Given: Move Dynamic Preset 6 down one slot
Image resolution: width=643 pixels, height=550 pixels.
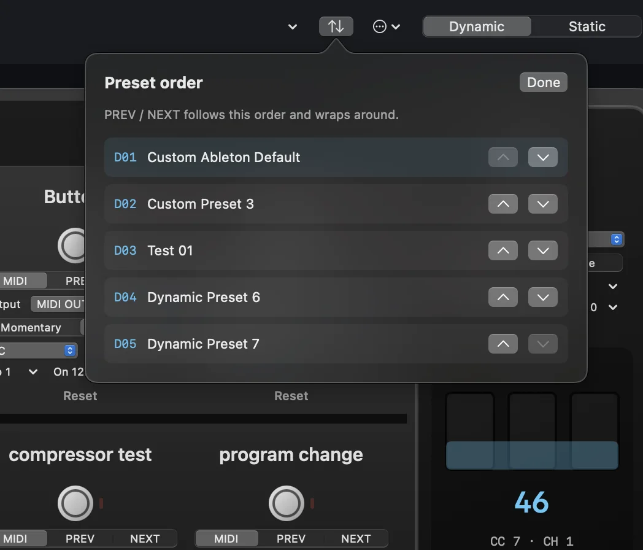Looking at the screenshot, I should pos(542,297).
